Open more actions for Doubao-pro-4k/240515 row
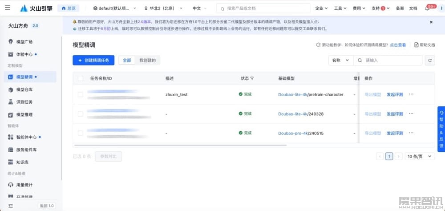Screen dimensions: 445x211 pos(411,133)
